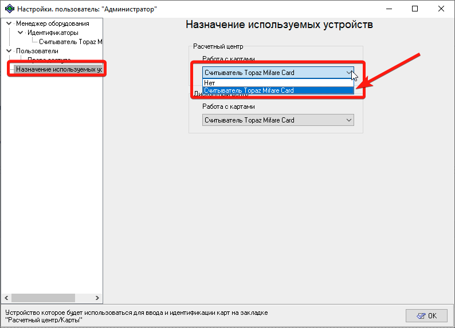Image resolution: width=455 pixels, height=328 pixels.
Task: Toggle the Расчетный центр card reader dropdown arrow
Action: pos(349,73)
